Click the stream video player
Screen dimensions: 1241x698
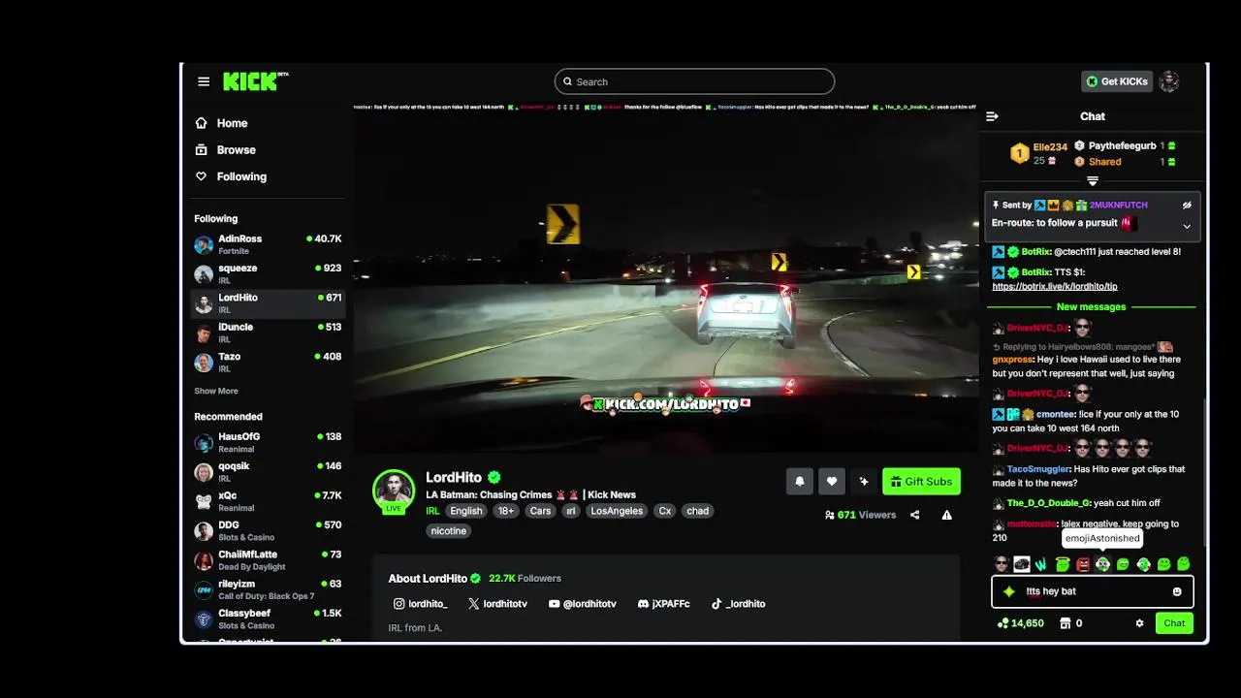(666, 276)
